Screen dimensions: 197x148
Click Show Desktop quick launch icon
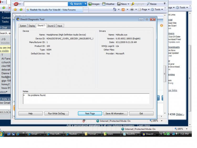point(9,134)
